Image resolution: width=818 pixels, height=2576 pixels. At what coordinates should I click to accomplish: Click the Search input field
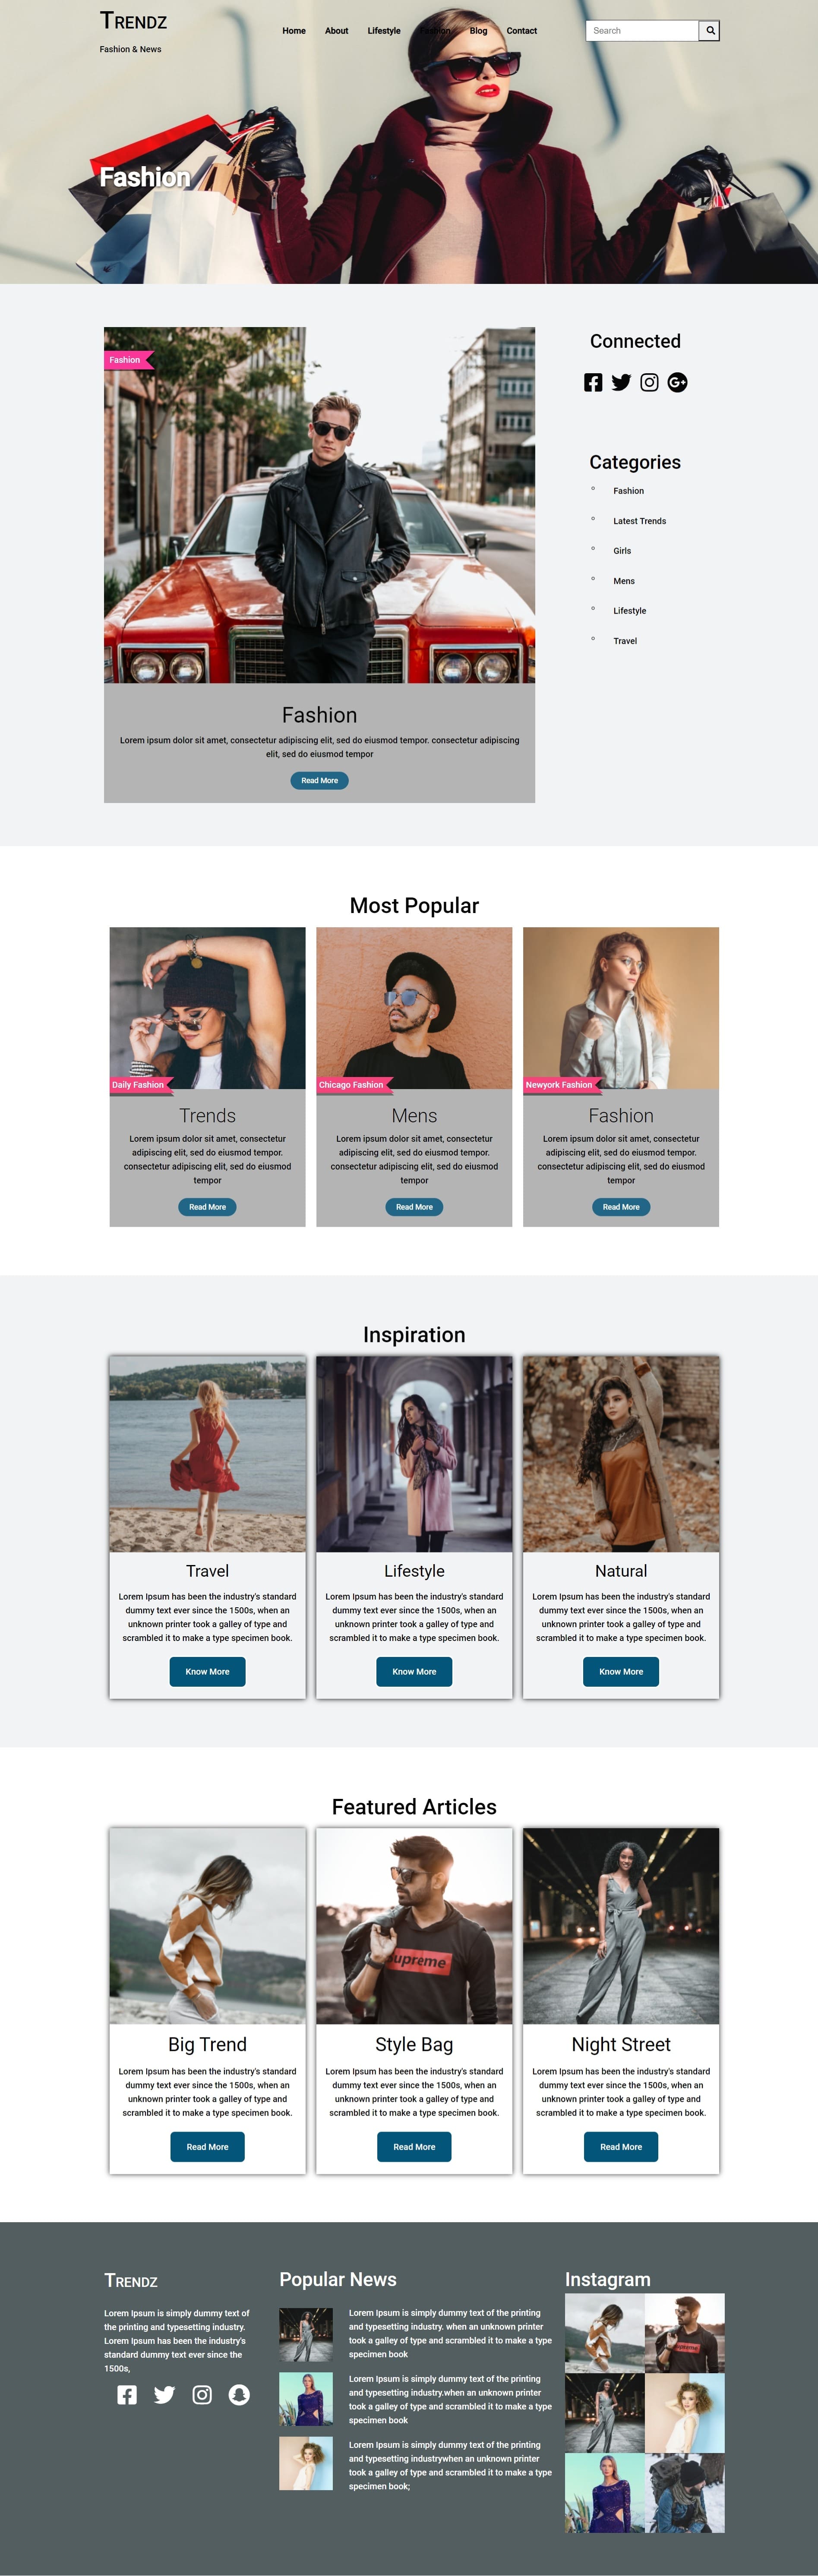[x=642, y=31]
